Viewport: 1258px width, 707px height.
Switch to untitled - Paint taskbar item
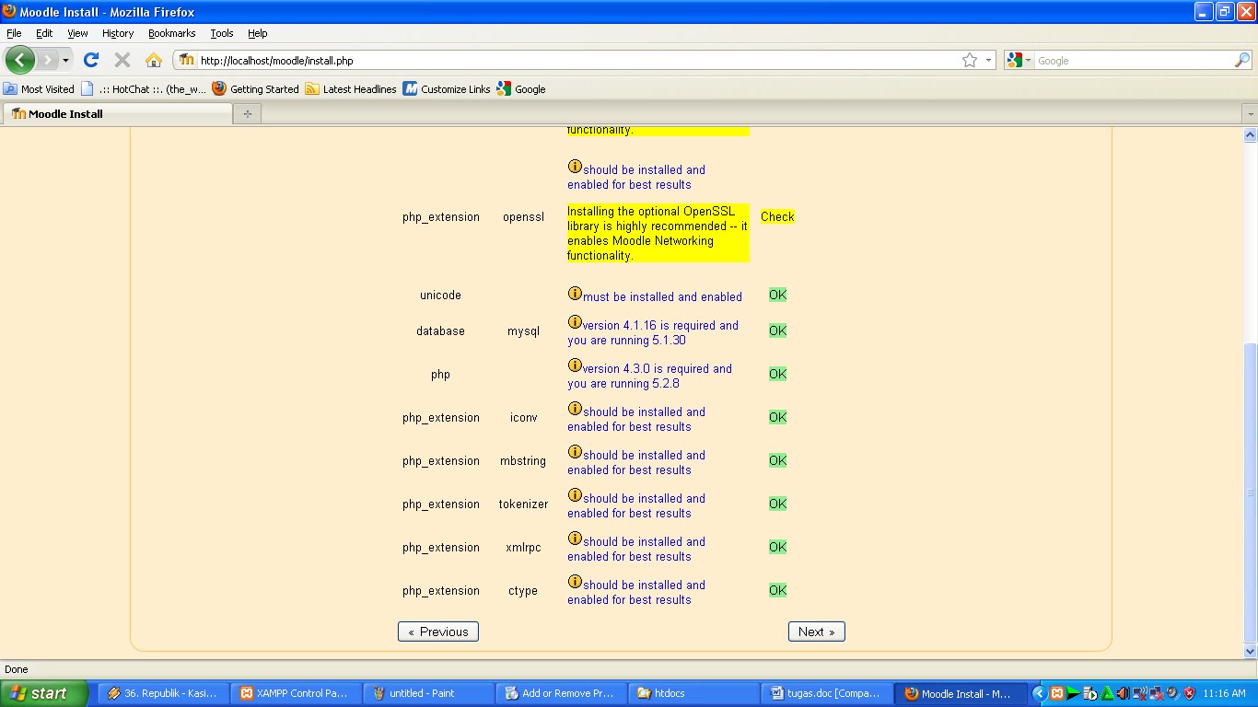(x=429, y=693)
